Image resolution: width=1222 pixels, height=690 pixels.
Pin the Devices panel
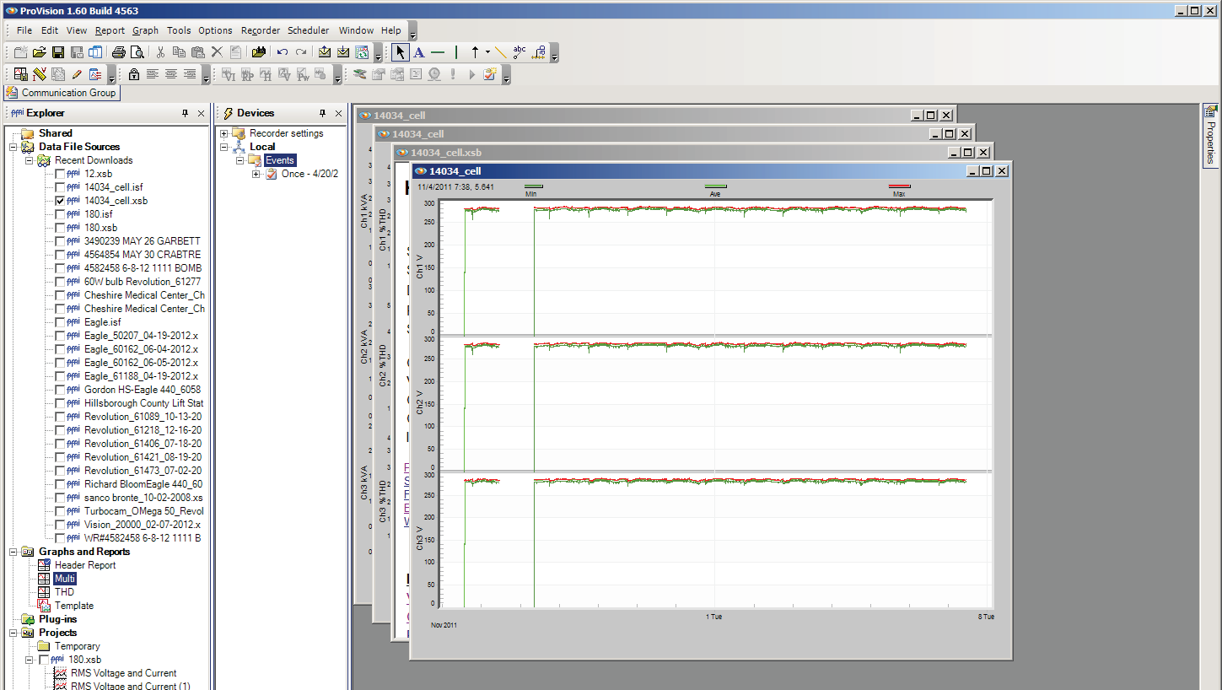322,112
